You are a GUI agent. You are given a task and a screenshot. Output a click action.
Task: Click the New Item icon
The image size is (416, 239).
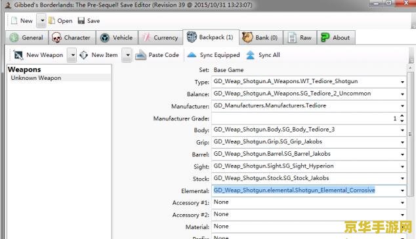(x=84, y=55)
